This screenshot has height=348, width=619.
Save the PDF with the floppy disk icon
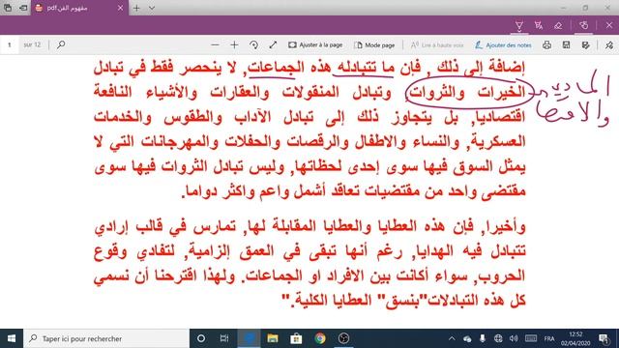pos(566,45)
